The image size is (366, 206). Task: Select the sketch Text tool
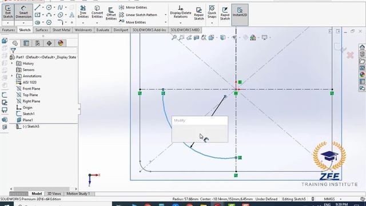click(72, 15)
